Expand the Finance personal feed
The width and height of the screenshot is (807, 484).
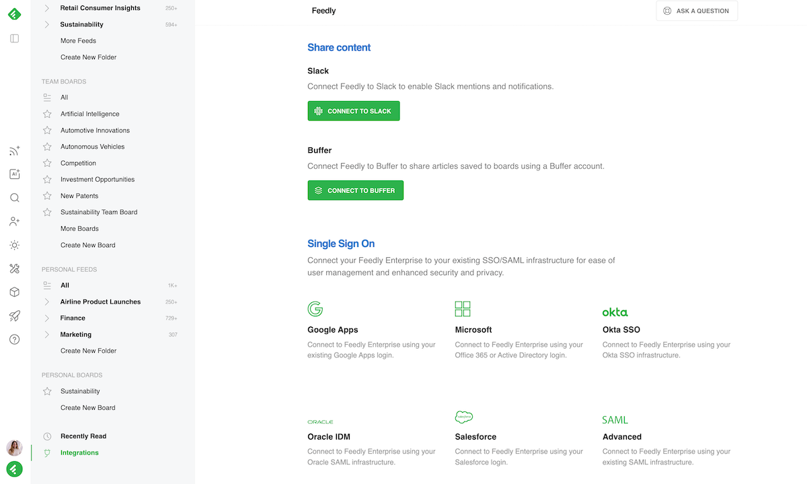pyautogui.click(x=46, y=318)
